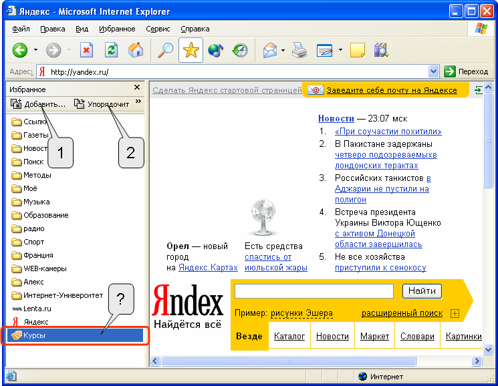Open the Спорт favorites folder
The height and width of the screenshot is (386, 498).
coord(27,242)
